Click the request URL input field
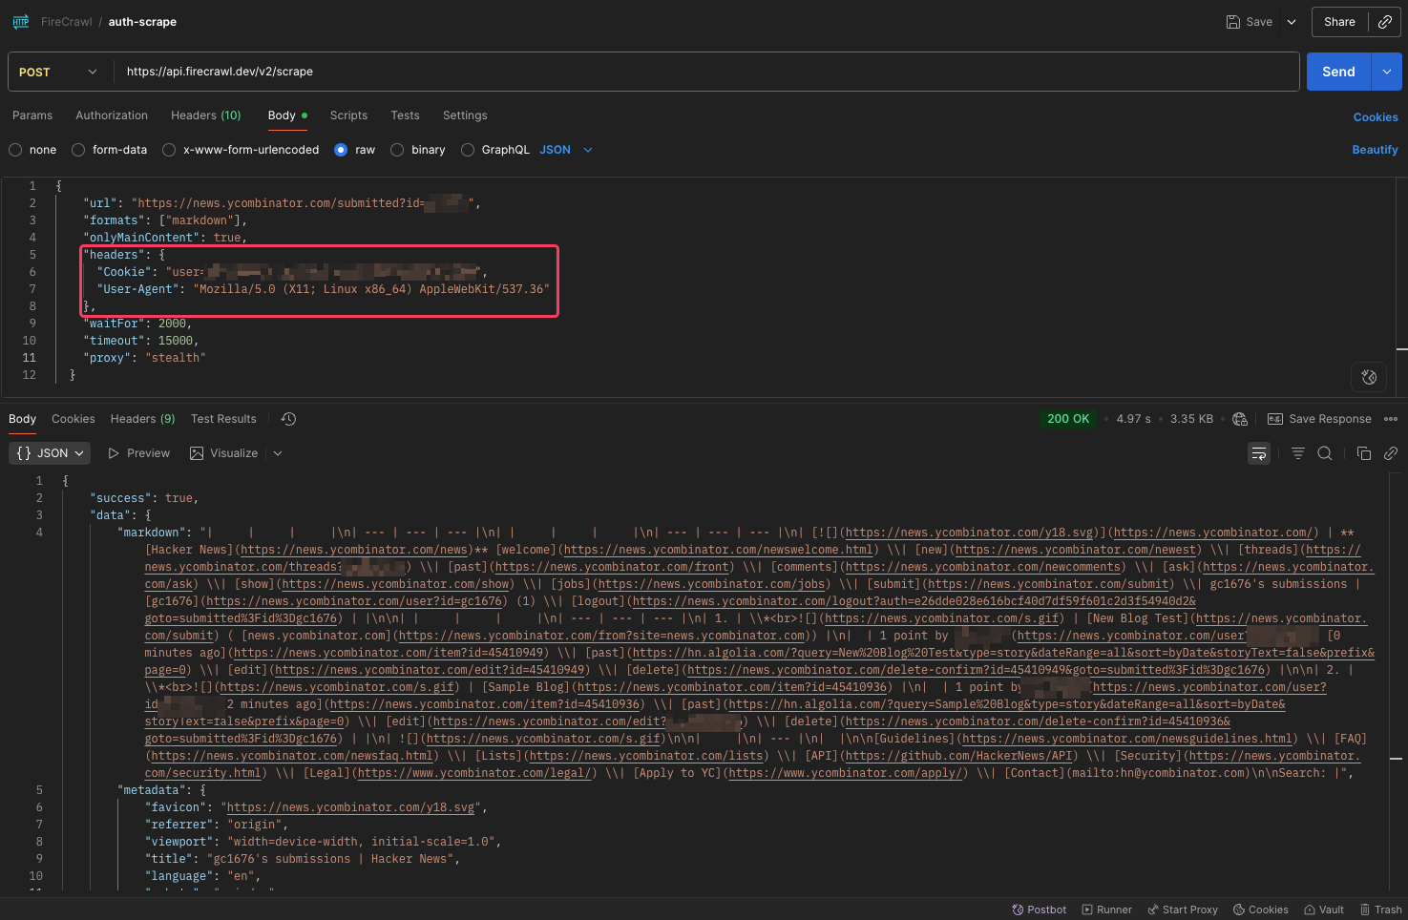The height and width of the screenshot is (920, 1408). coord(706,72)
